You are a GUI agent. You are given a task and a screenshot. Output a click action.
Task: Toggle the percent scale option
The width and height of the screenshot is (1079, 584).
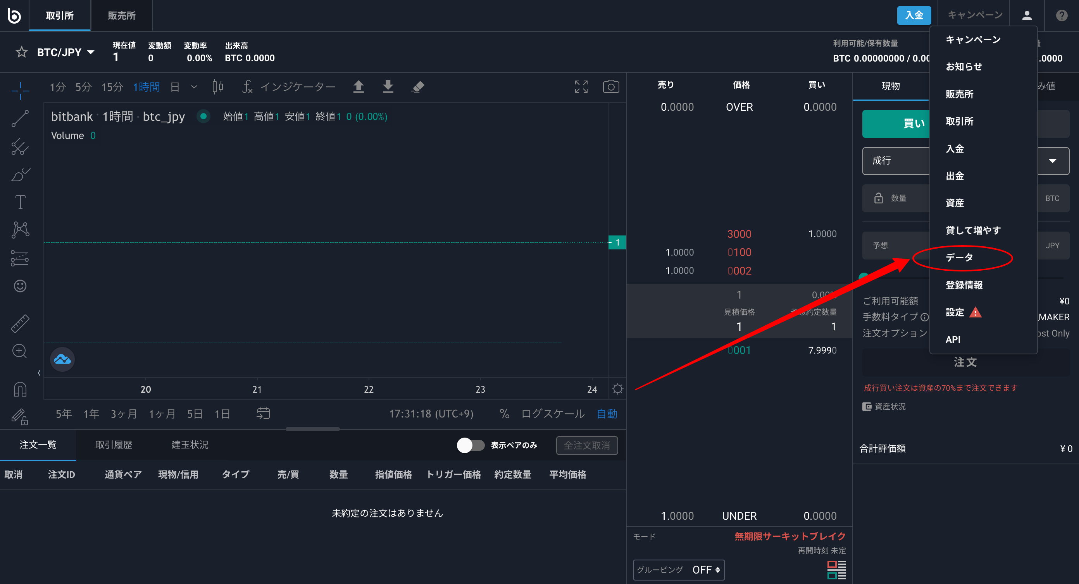(x=504, y=414)
